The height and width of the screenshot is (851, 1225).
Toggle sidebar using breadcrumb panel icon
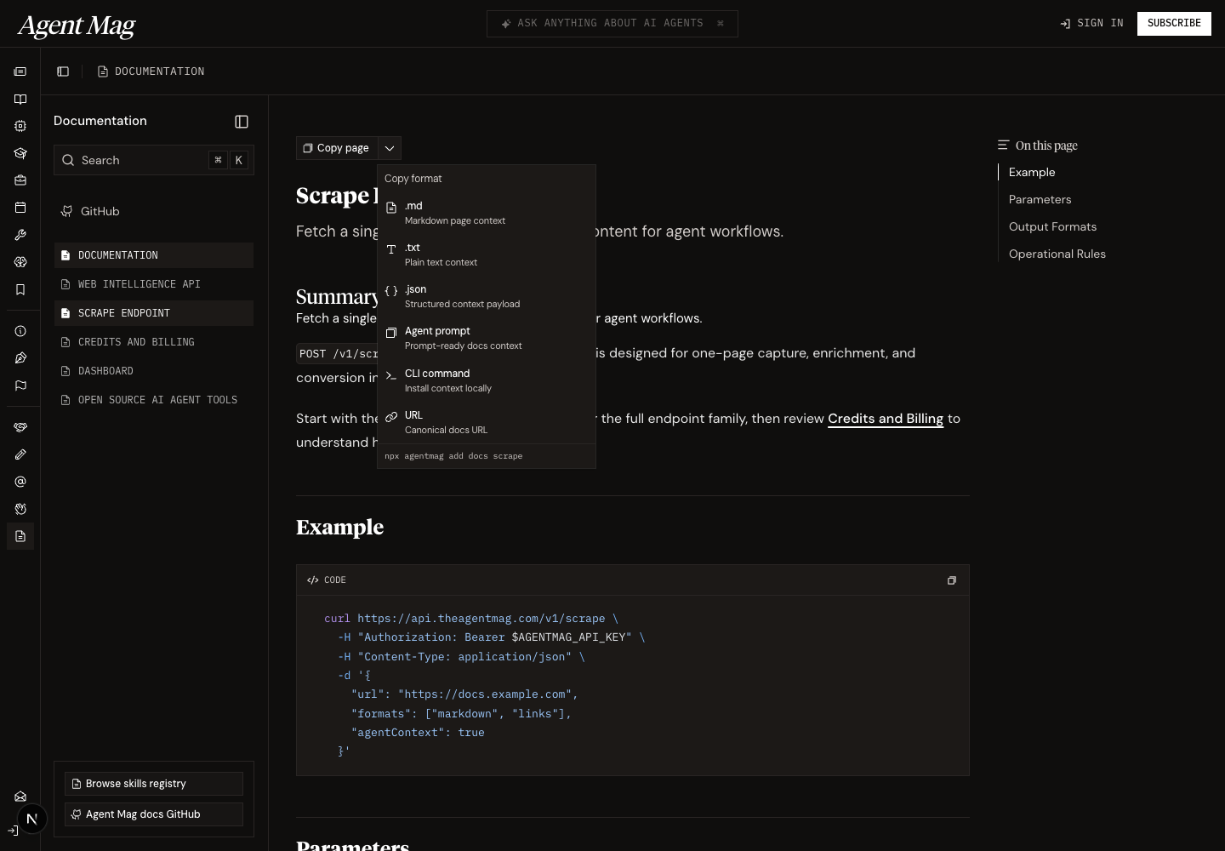63,71
